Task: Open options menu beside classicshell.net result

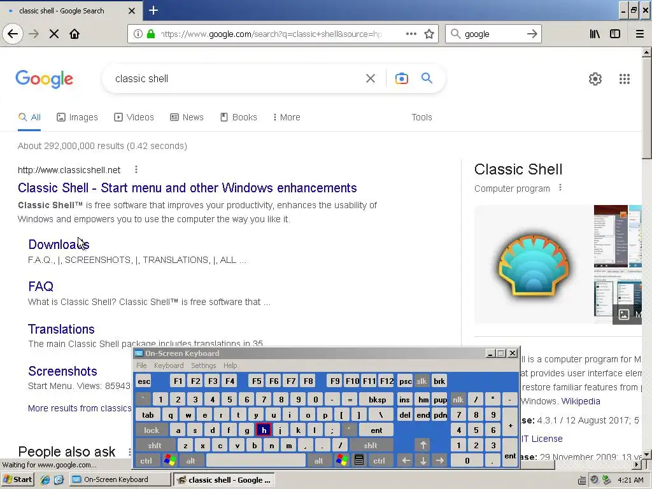Action: pyautogui.click(x=136, y=169)
